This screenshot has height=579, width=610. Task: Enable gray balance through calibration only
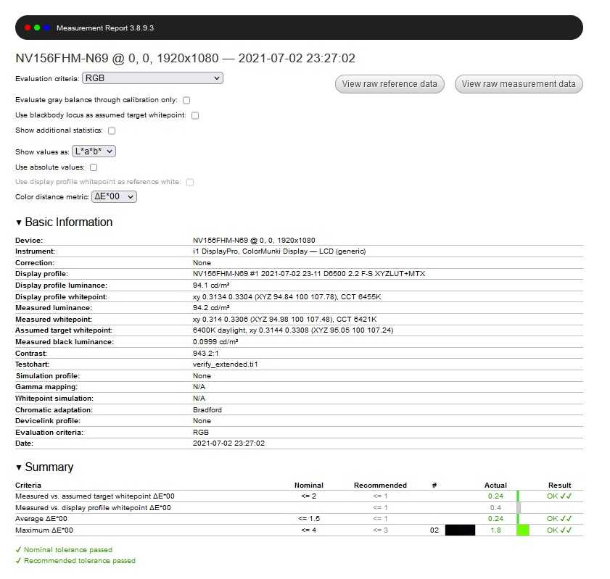pos(186,100)
